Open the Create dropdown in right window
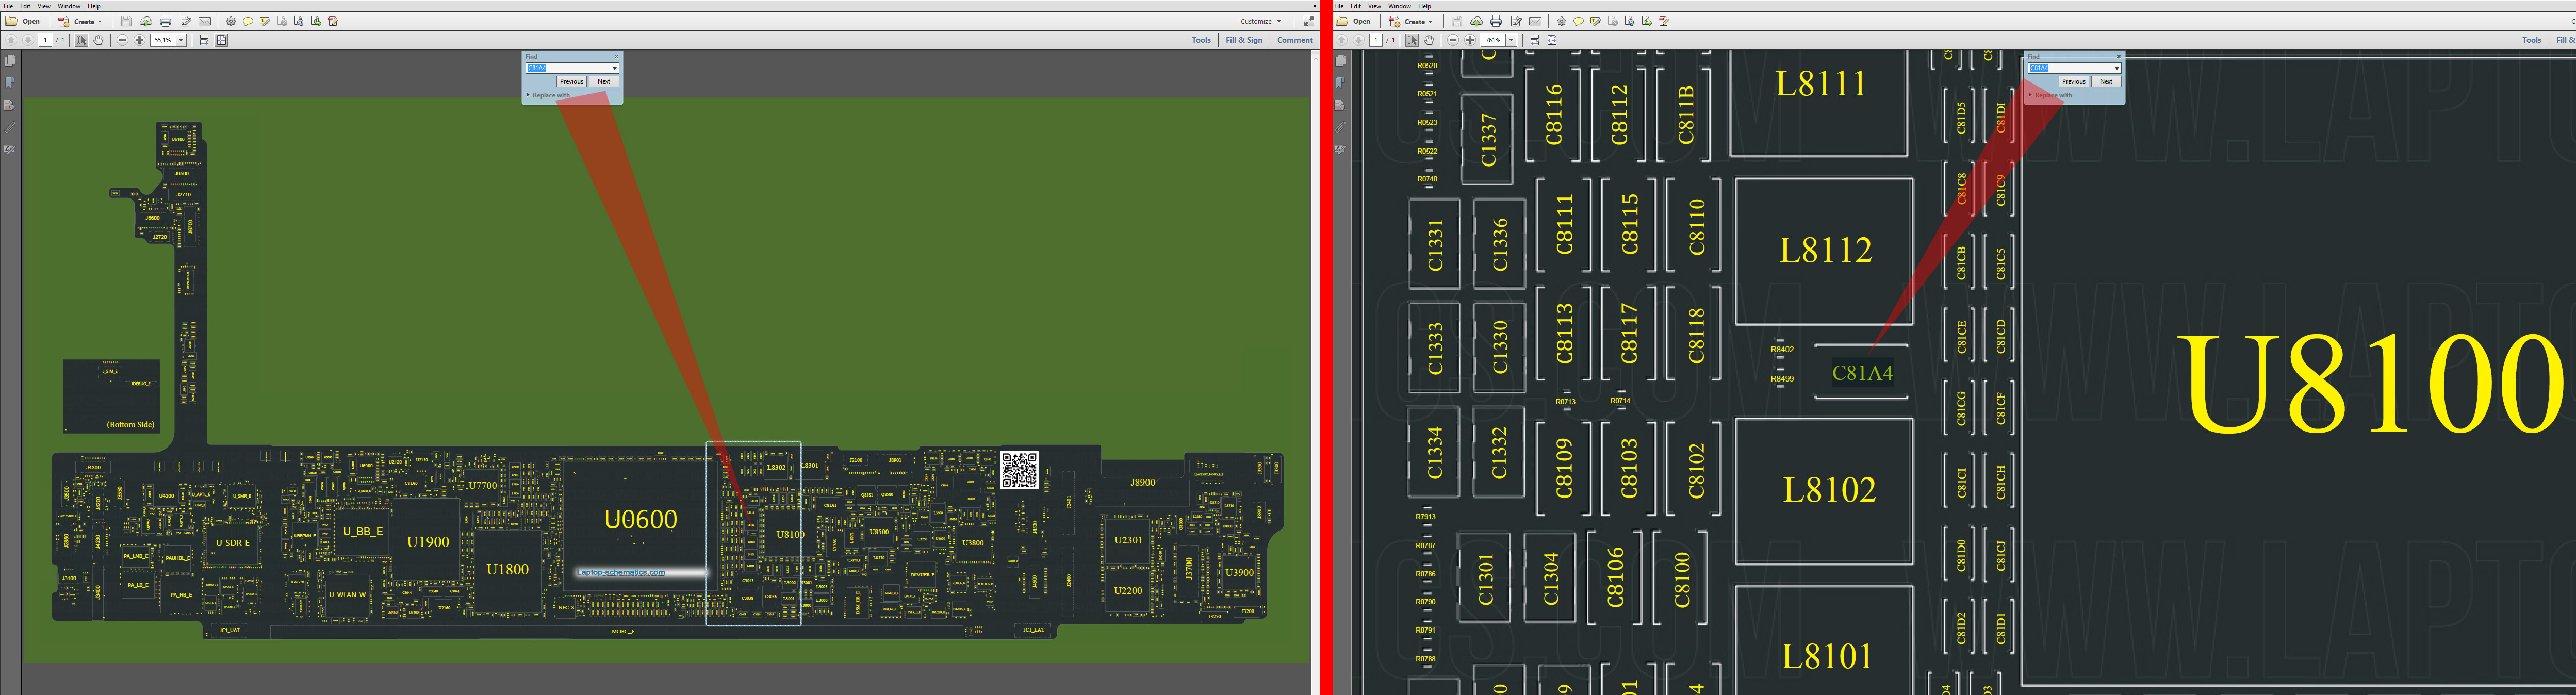 click(x=1410, y=21)
